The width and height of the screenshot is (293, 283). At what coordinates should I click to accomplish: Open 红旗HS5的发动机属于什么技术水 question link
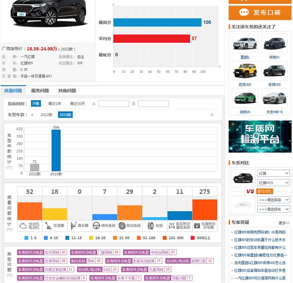260,240
